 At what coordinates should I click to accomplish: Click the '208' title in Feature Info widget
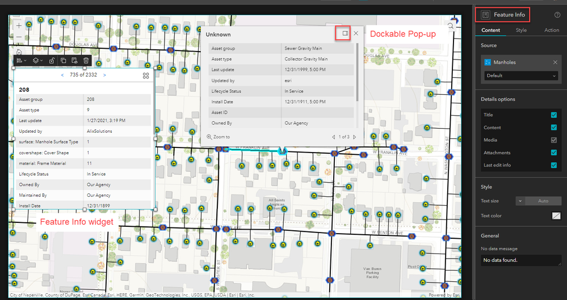pos(24,90)
